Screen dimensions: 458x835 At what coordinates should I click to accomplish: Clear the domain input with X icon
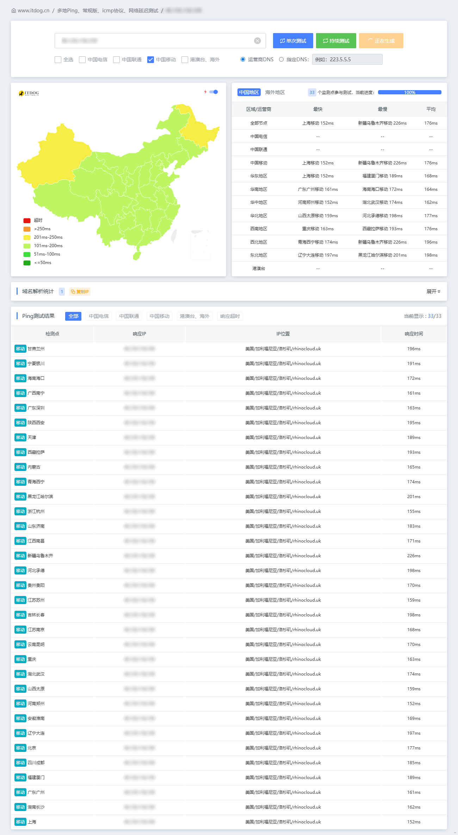point(258,41)
